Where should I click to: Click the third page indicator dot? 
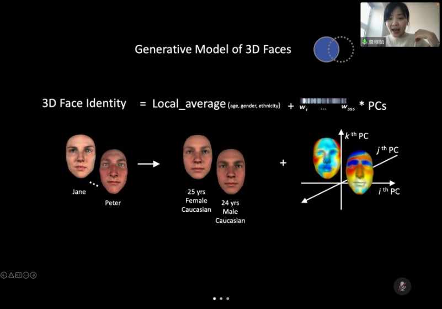click(x=228, y=298)
